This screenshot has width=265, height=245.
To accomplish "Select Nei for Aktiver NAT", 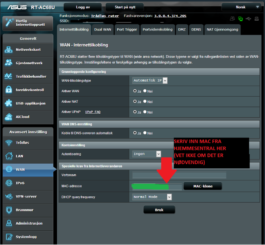I will point(145,101).
